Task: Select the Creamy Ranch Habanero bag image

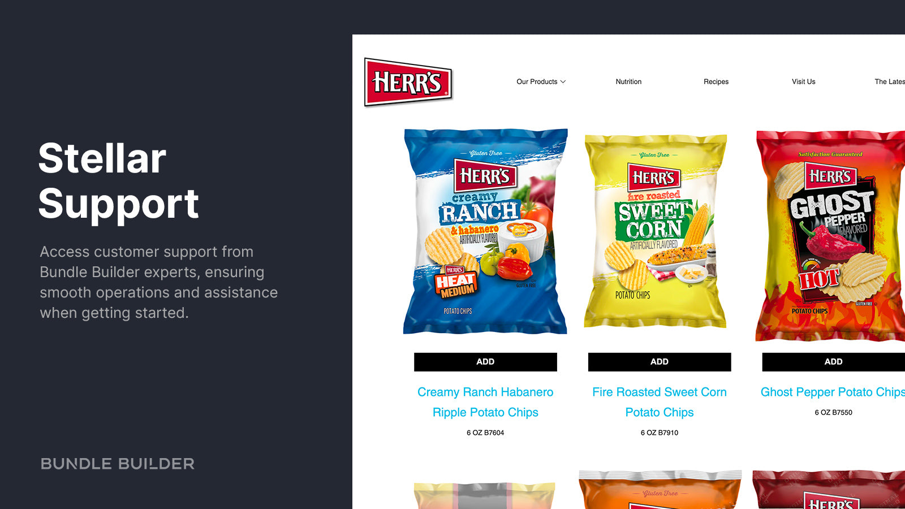Action: click(x=485, y=231)
